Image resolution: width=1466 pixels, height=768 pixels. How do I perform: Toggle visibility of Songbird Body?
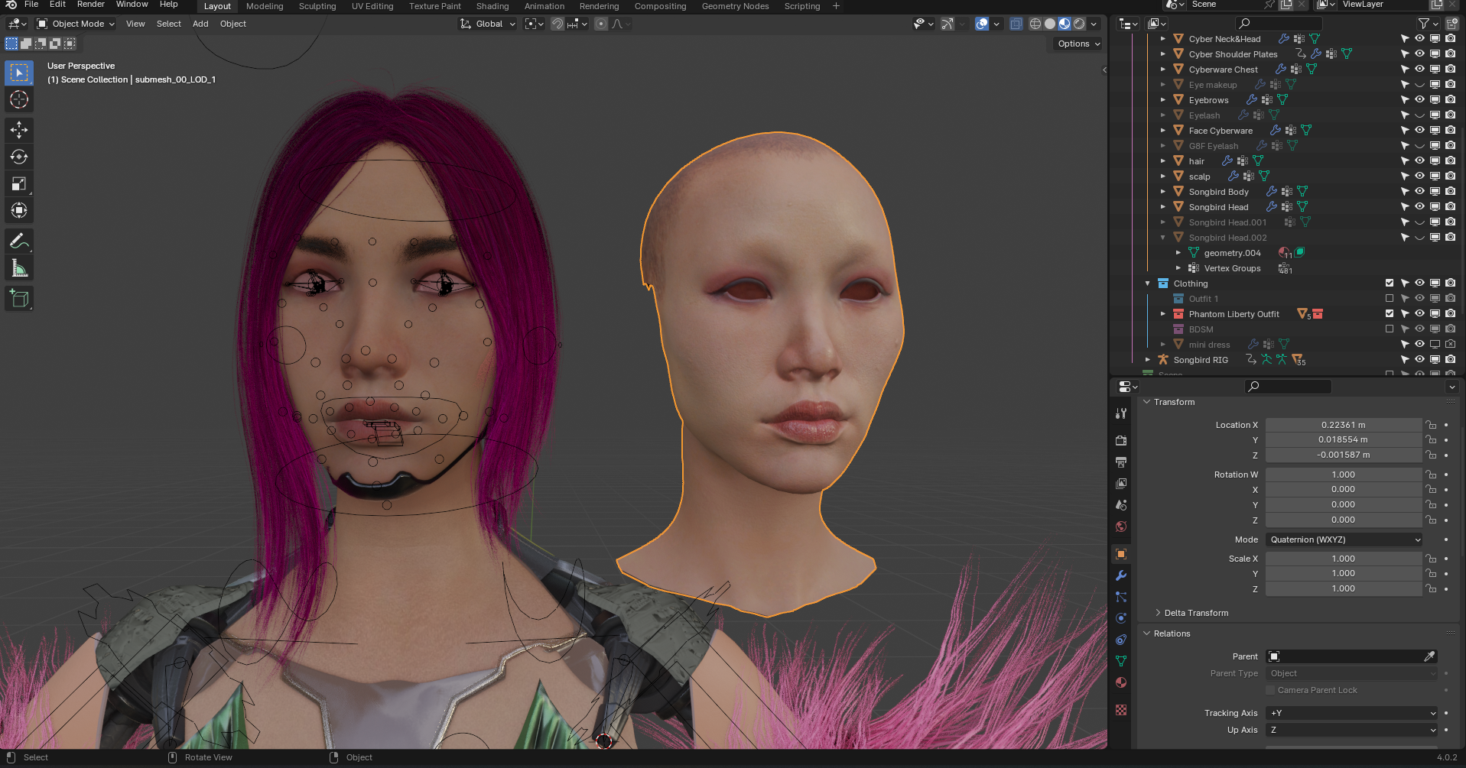click(x=1419, y=192)
